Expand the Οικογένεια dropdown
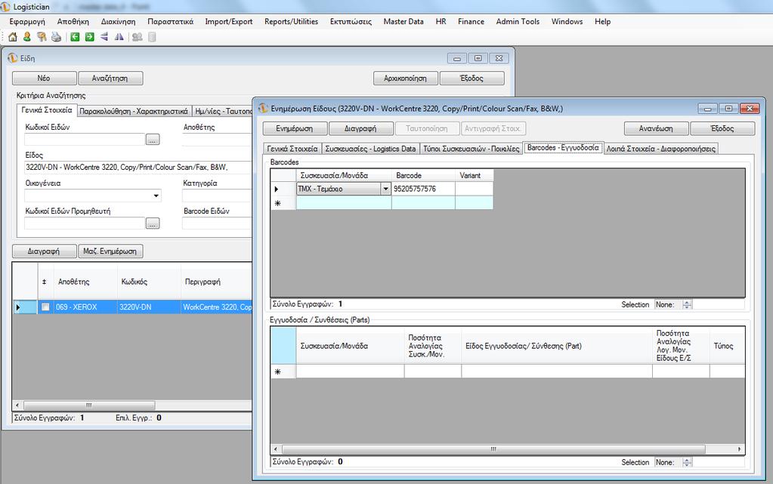The height and width of the screenshot is (484, 773). [156, 196]
